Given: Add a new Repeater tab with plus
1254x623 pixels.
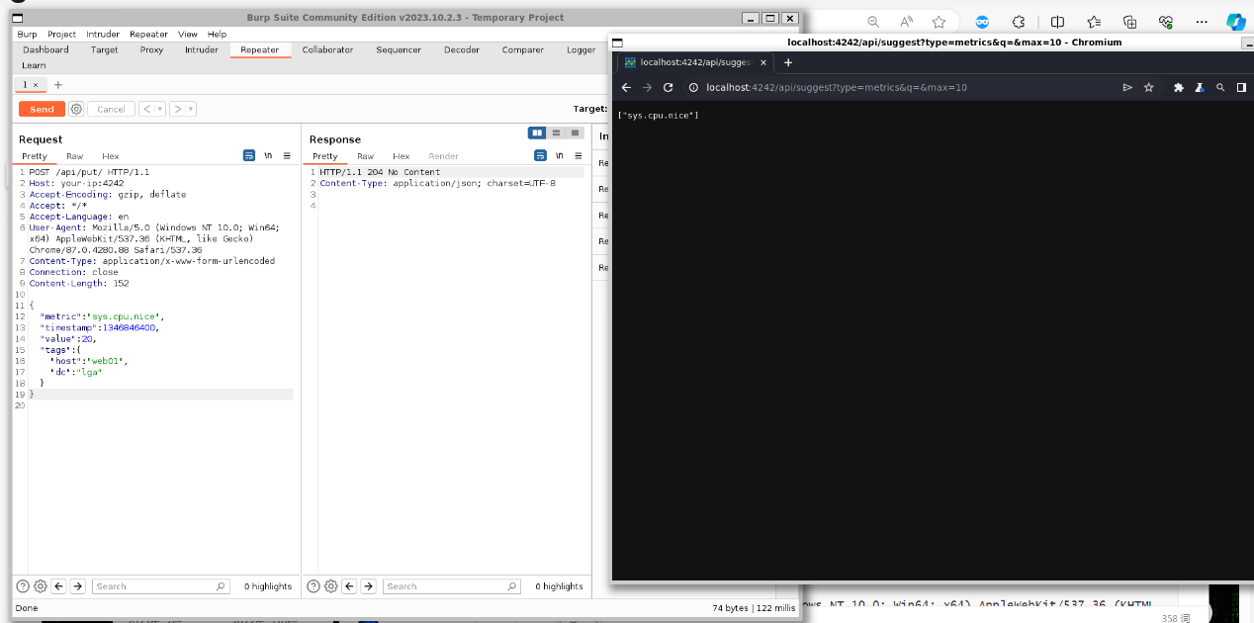Looking at the screenshot, I should click(x=57, y=85).
